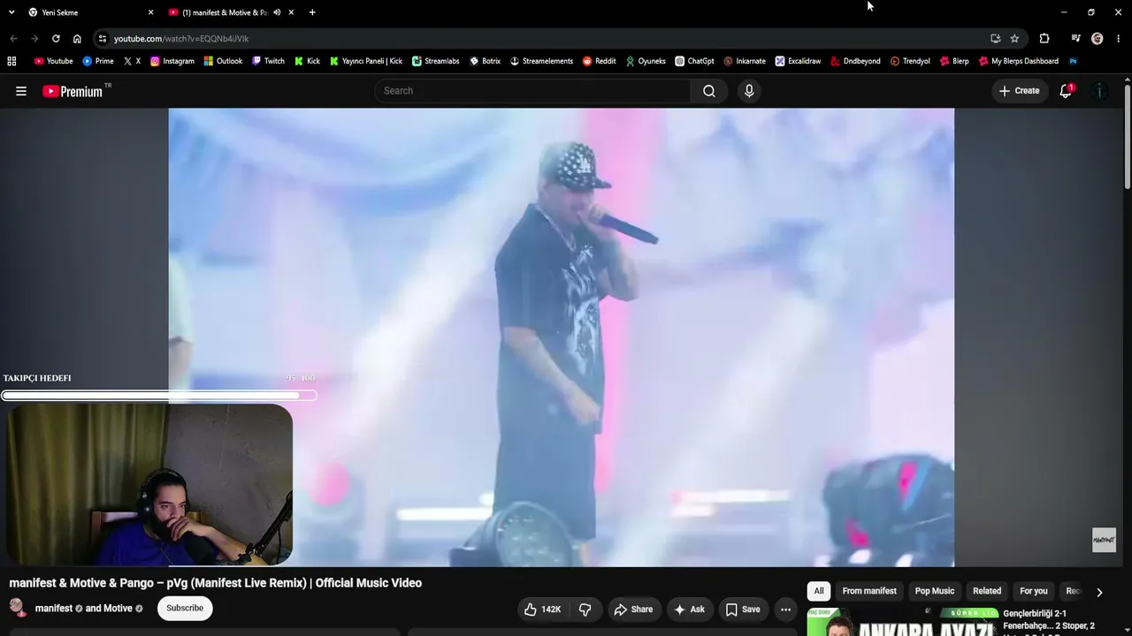Open the Twitch bookmark
This screenshot has height=636, width=1132.
pyautogui.click(x=268, y=61)
